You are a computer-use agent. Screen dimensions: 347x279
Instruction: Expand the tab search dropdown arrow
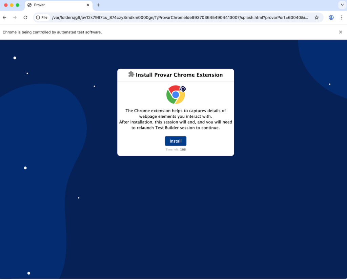[x=342, y=5]
